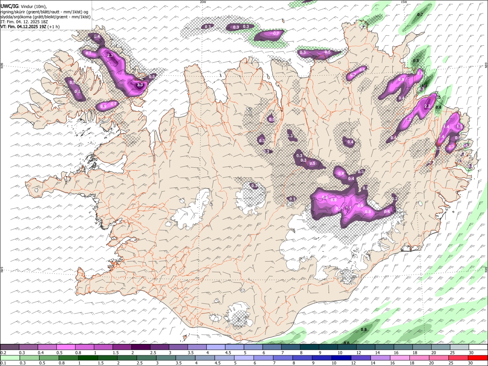Click the 20W longitude label
The image size is (488, 366).
203,2
